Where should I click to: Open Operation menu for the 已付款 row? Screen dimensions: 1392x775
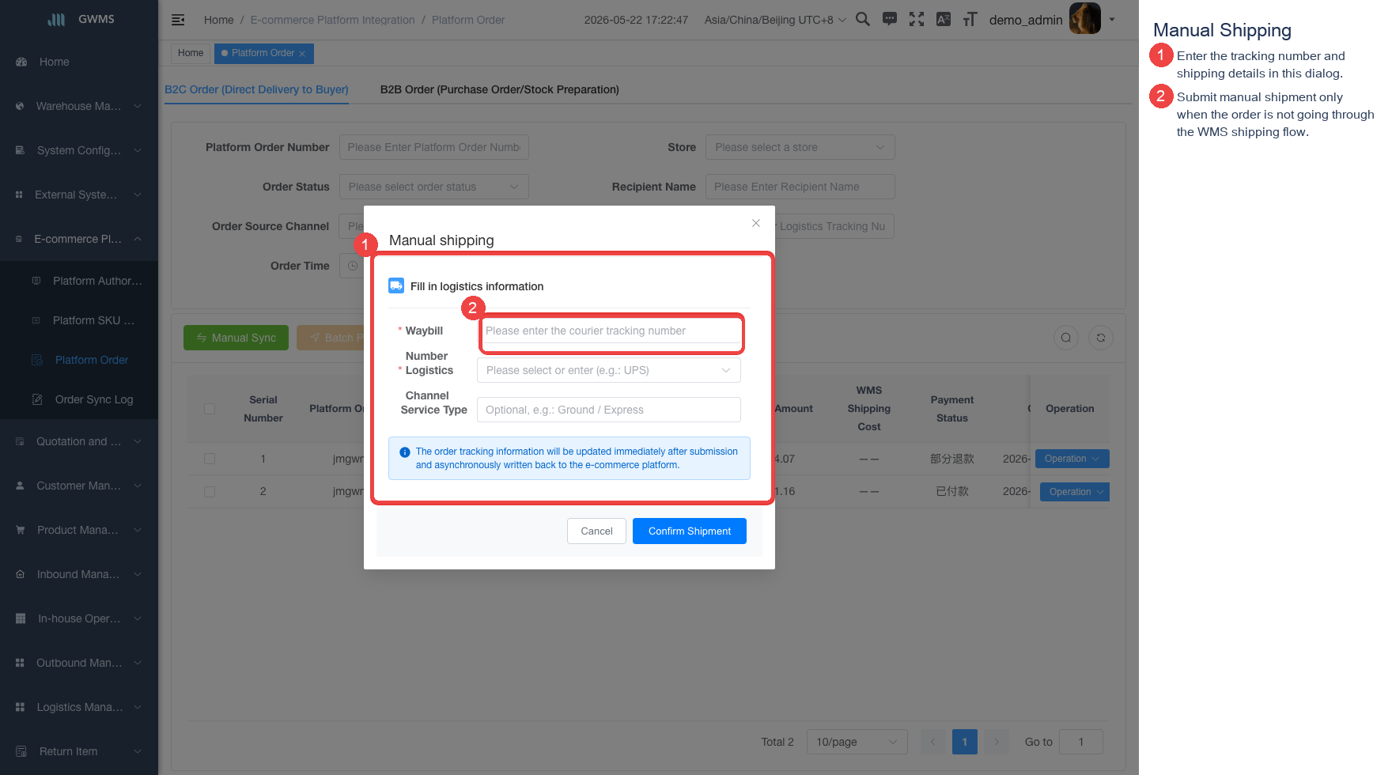click(1074, 492)
